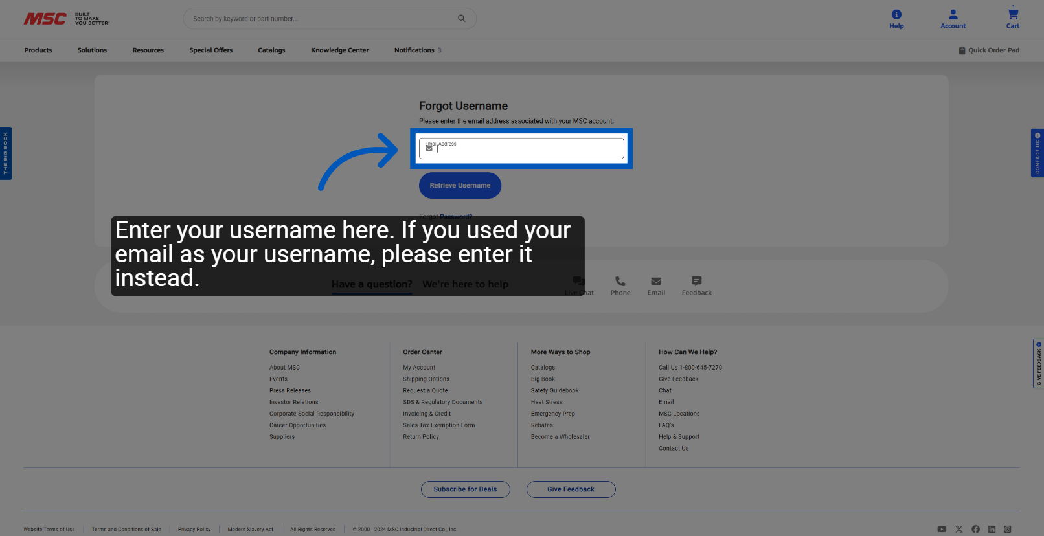The image size is (1044, 536).
Task: Open the Modern Slavery Act link
Action: click(251, 530)
